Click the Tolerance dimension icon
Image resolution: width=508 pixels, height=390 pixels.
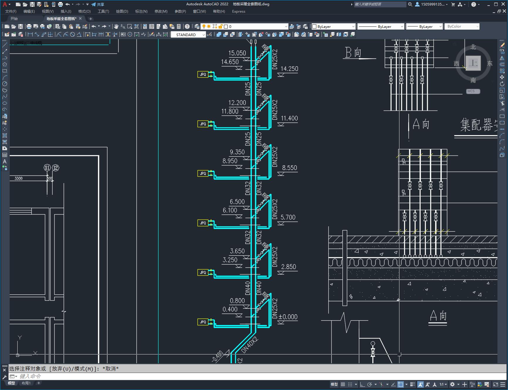point(123,35)
